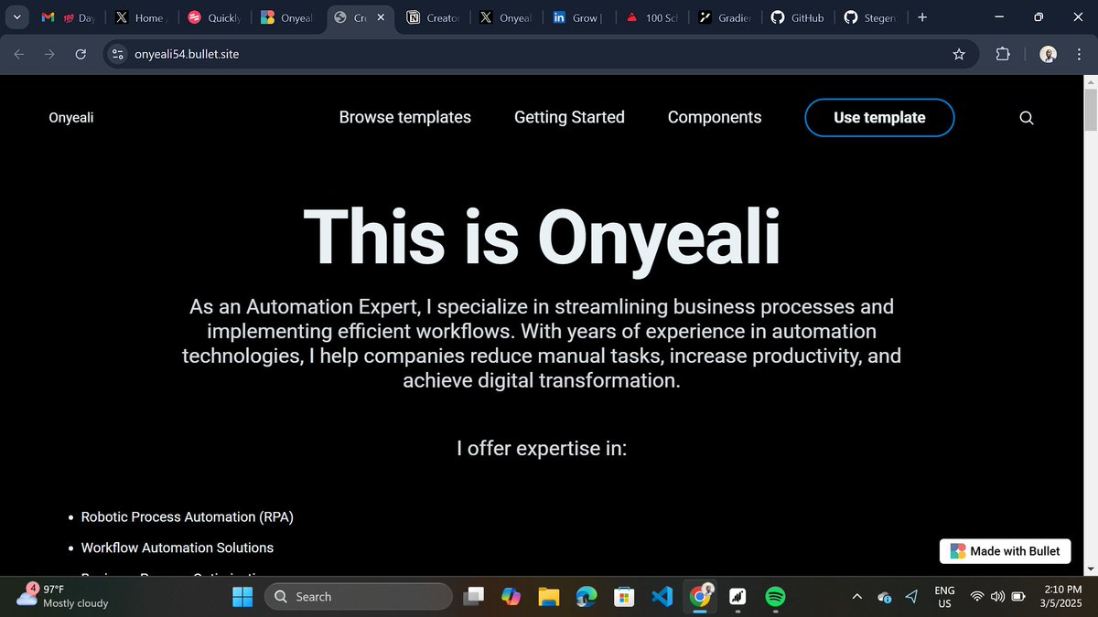View site information icon in address bar
This screenshot has width=1098, height=617.
click(117, 54)
